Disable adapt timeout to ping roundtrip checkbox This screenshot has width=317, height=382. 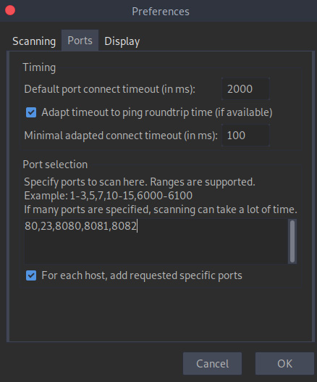pos(31,112)
